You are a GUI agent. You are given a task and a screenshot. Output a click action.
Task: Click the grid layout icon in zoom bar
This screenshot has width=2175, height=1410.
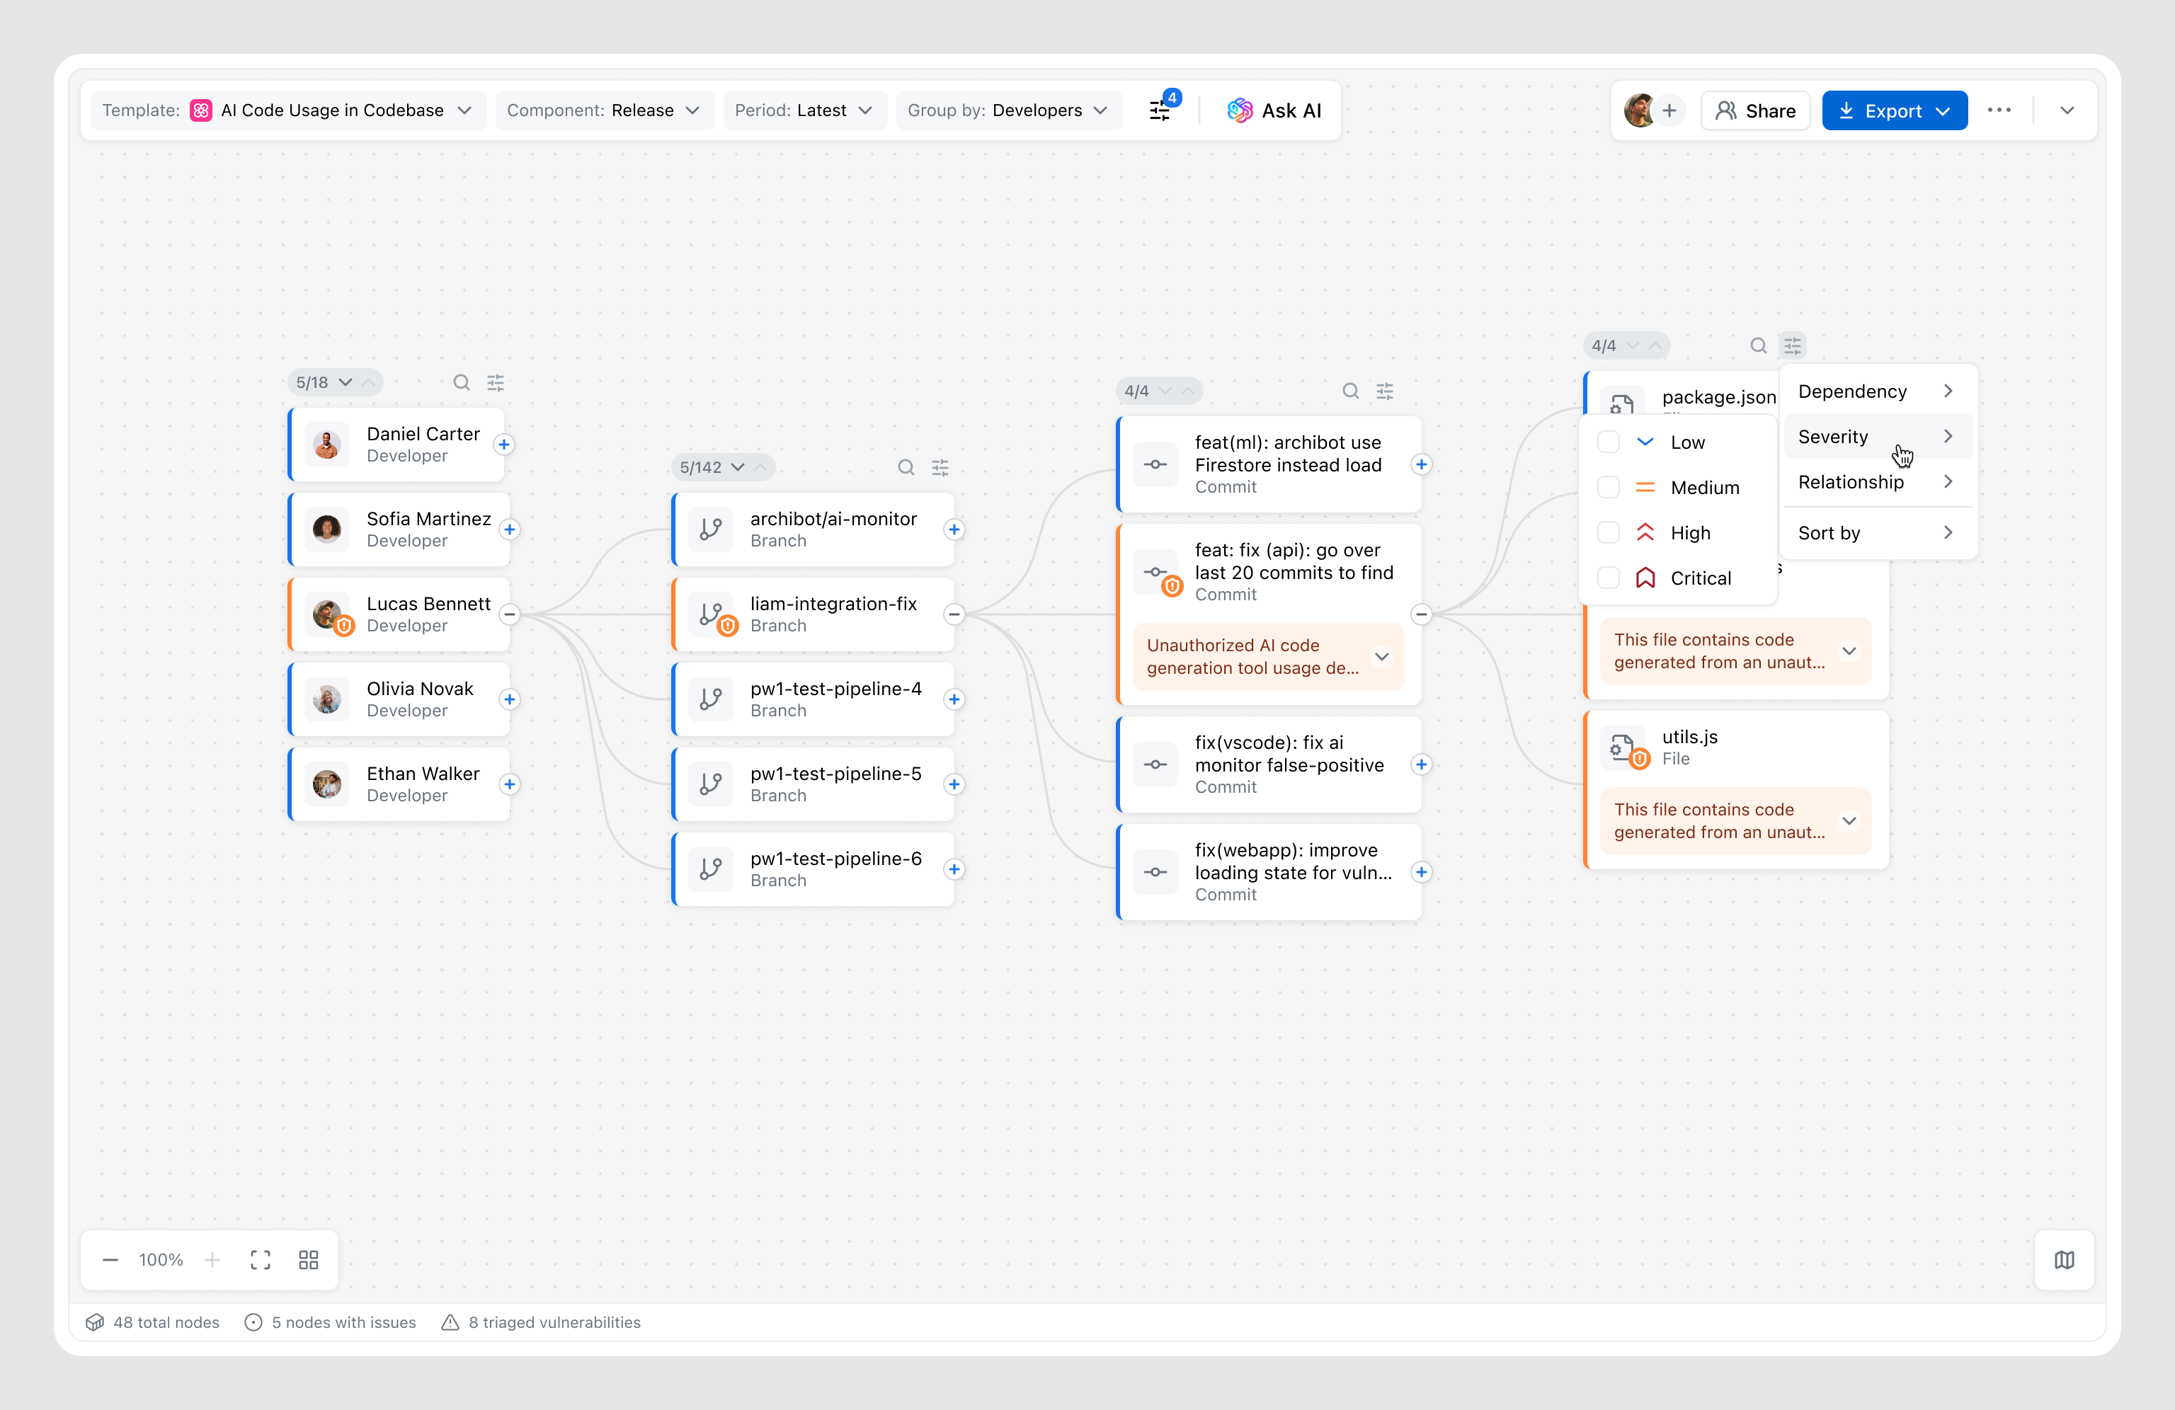pos(309,1260)
